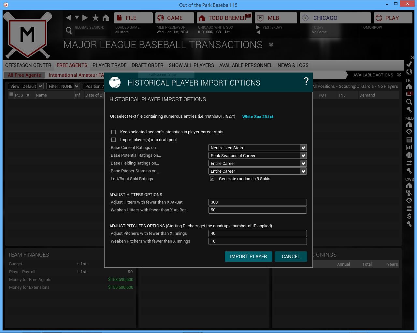417x333 pixels.
Task: Click the Adjust Hitters At-Bat field
Action: coord(257,202)
